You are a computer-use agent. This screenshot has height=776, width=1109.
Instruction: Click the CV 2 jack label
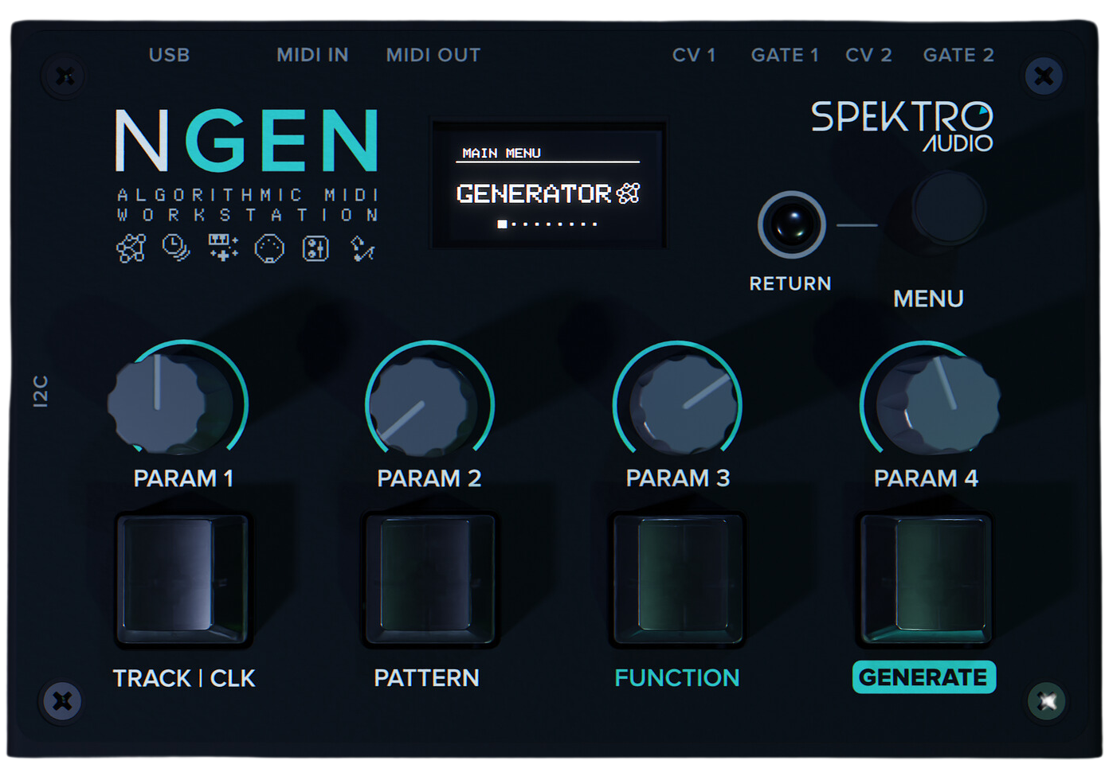click(868, 55)
